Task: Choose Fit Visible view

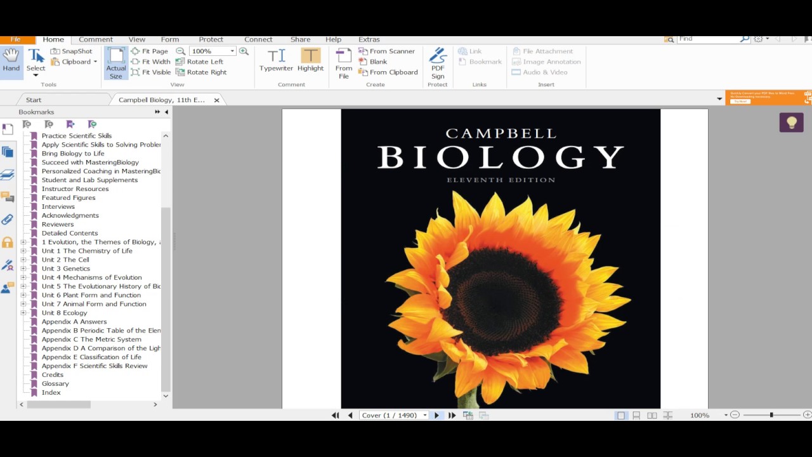Action: [x=151, y=72]
